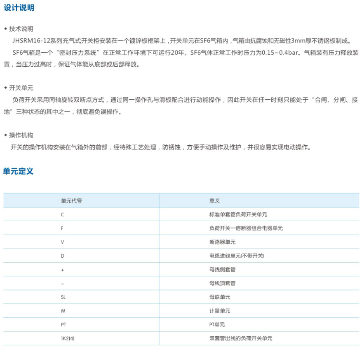Viewport: 362px width, 347px height.
Task: Click the sentence starting 开关的操作机构安装在气箱外
Action: 161,147
